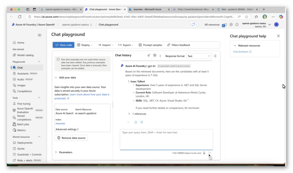The width and height of the screenshot is (293, 173).
Task: Open the Chat Quickstart link
Action: pos(242,52)
